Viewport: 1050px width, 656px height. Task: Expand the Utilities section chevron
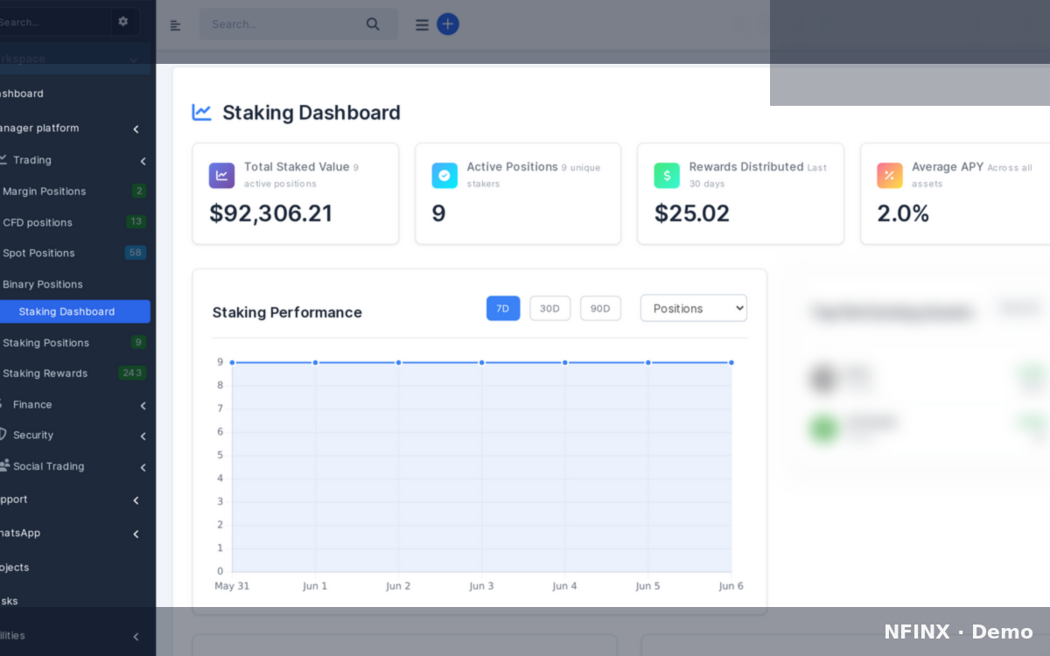click(136, 637)
